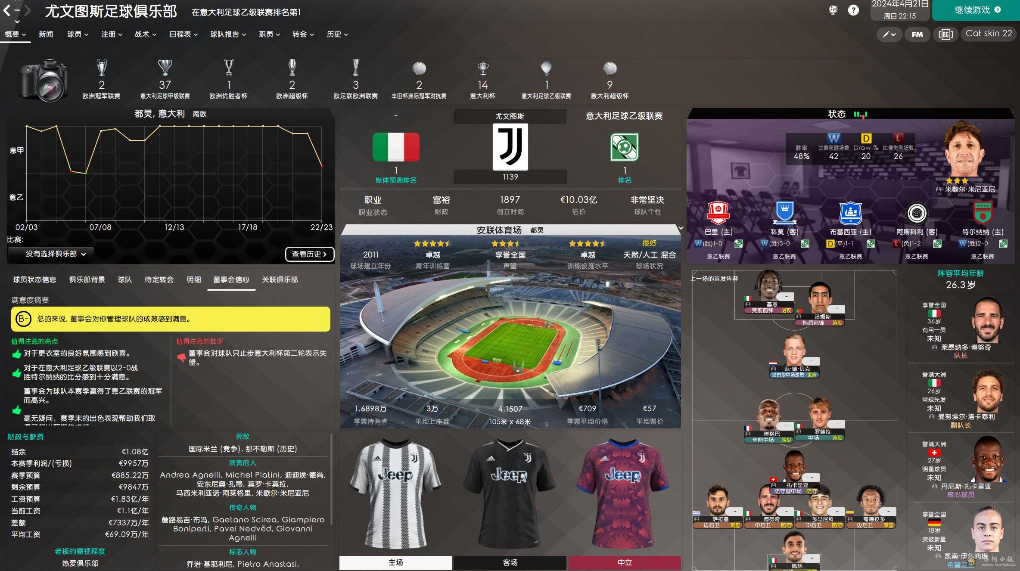Open the 转会 dropdown menu
Image resolution: width=1020 pixels, height=571 pixels.
click(x=303, y=34)
